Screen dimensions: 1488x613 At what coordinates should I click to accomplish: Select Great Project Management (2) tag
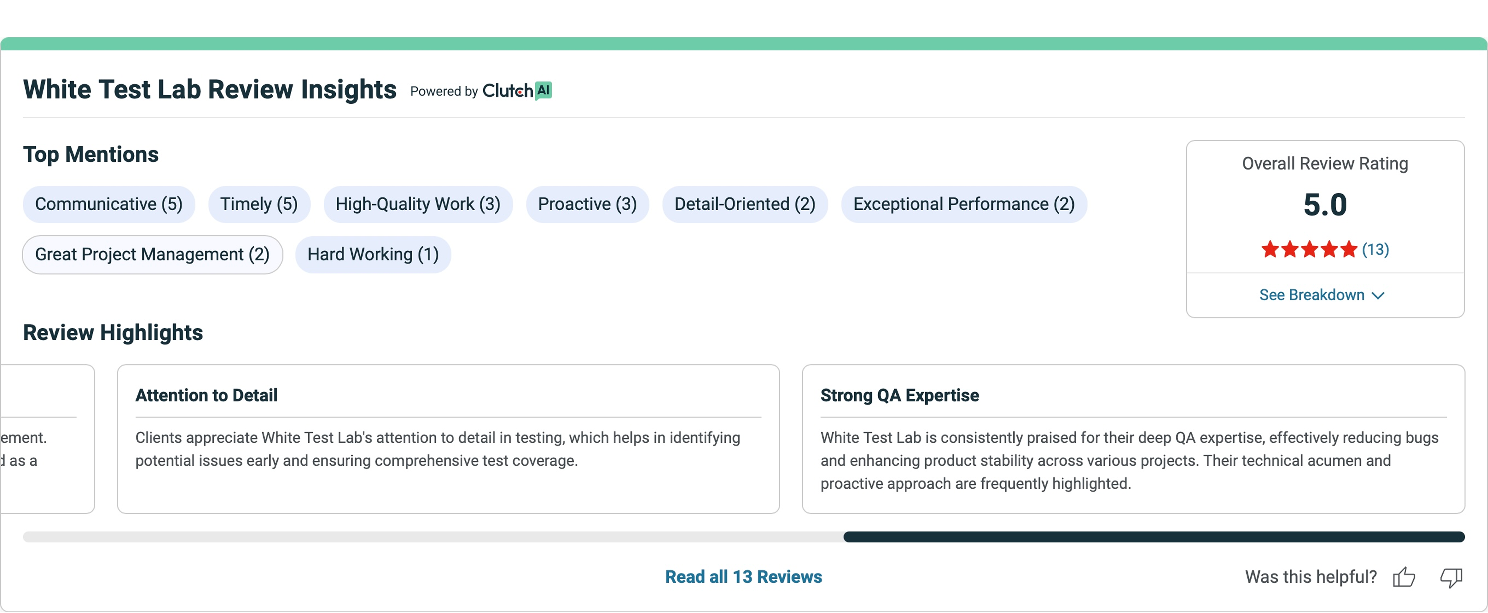pos(153,254)
